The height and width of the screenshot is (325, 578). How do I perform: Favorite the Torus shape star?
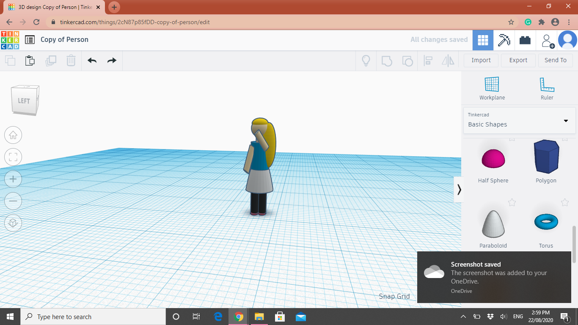(x=565, y=202)
